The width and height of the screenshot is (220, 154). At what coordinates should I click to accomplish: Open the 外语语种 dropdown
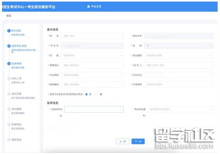point(179,84)
